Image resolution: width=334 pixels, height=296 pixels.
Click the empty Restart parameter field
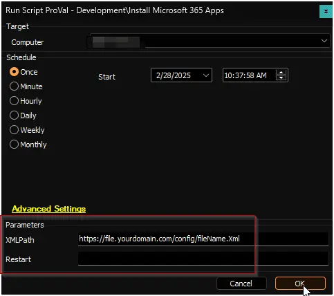point(203,259)
